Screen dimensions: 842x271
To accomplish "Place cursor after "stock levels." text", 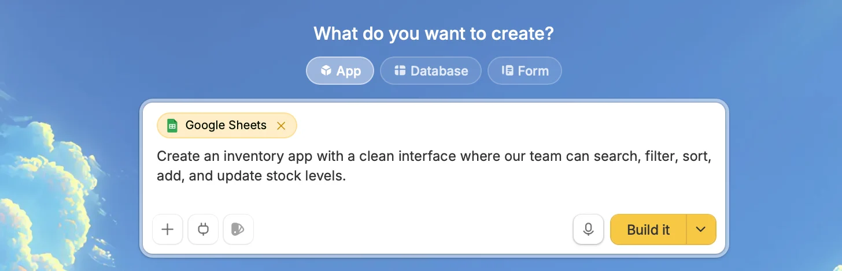I will pyautogui.click(x=347, y=176).
